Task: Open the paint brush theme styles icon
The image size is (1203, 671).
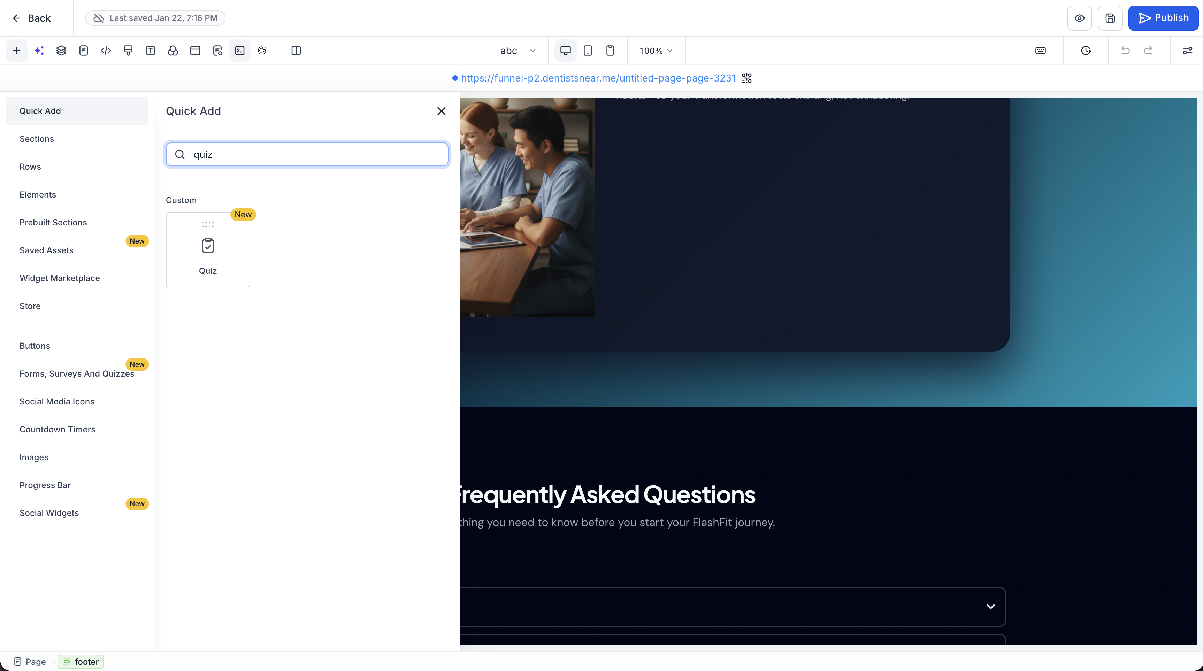Action: [x=128, y=51]
